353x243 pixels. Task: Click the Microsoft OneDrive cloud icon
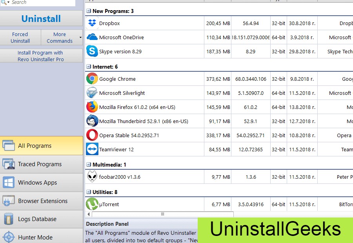pyautogui.click(x=92, y=37)
